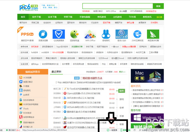Open the 苹果下载 navigation tab
Image resolution: width=190 pixels, height=132 pixels.
coord(68,17)
